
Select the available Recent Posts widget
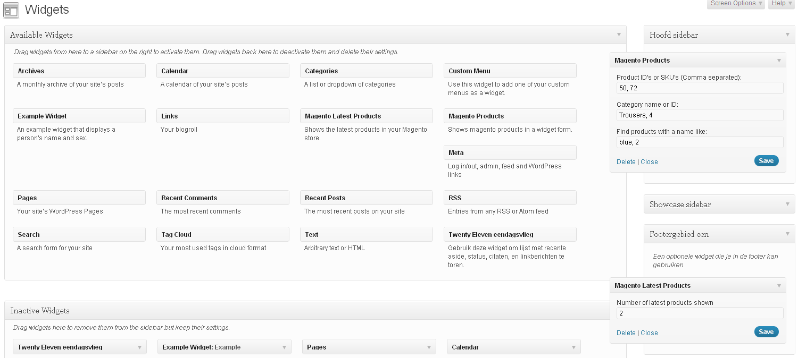pos(367,198)
